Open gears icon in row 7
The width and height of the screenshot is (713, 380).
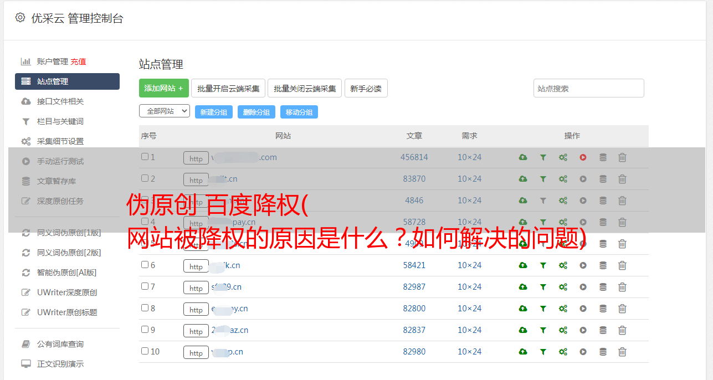[x=563, y=287]
